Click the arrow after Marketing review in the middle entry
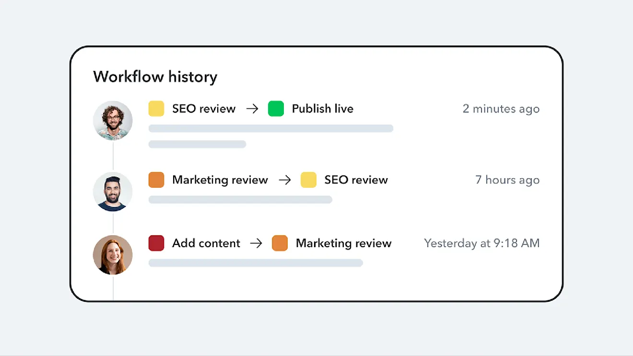 285,180
